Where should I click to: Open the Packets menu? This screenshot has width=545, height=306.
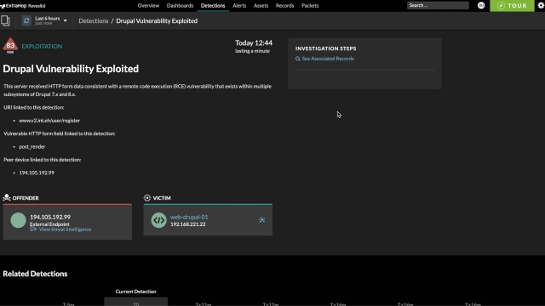[310, 6]
